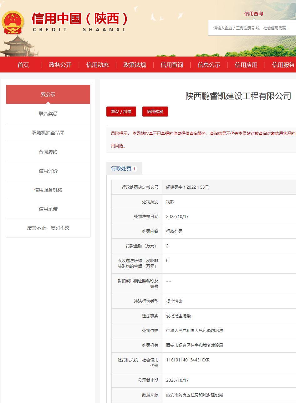Open the 信用动态 navigation item
The image size is (296, 403).
tap(98, 65)
